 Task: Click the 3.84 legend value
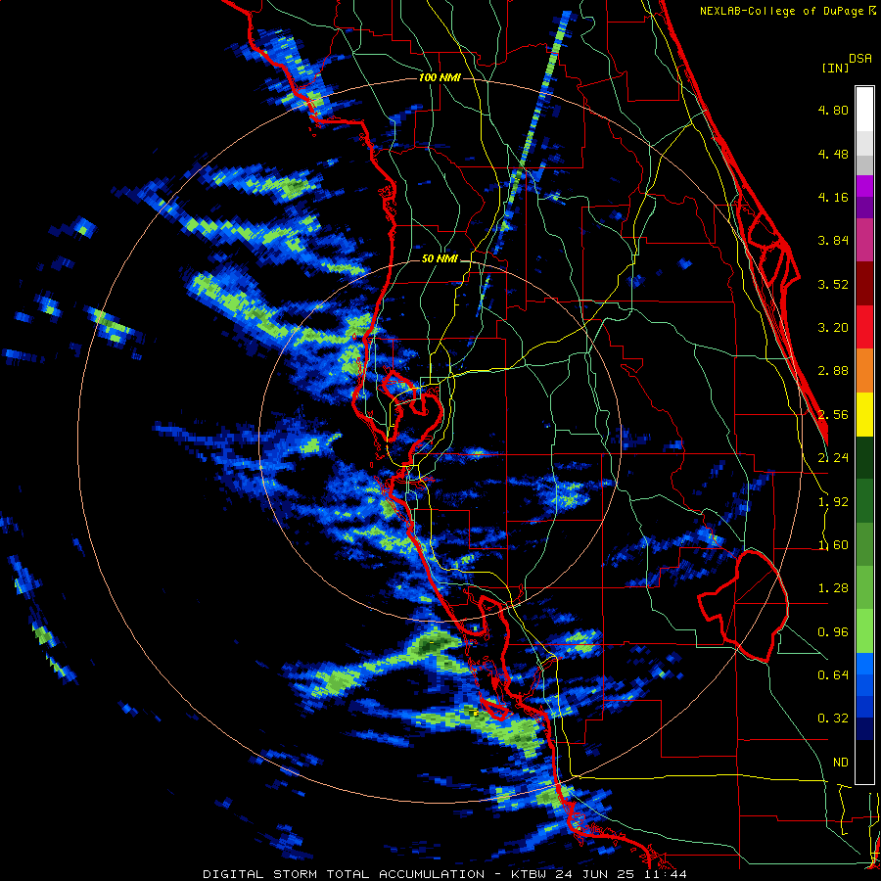pos(833,241)
